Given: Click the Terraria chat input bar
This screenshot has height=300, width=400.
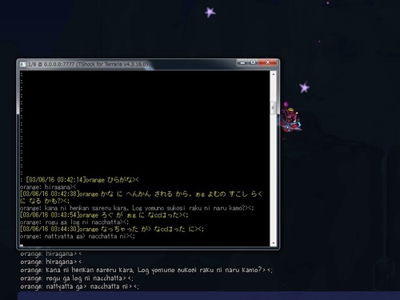Looking at the screenshot, I should tap(209, 296).
